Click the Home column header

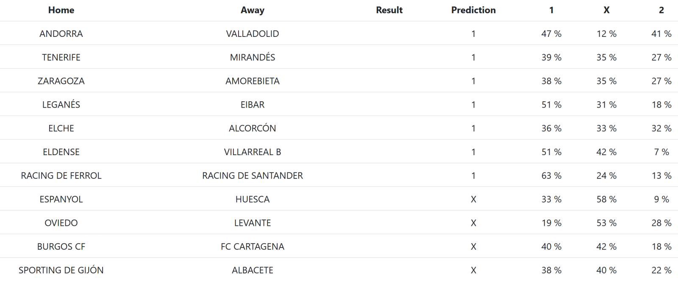point(61,10)
